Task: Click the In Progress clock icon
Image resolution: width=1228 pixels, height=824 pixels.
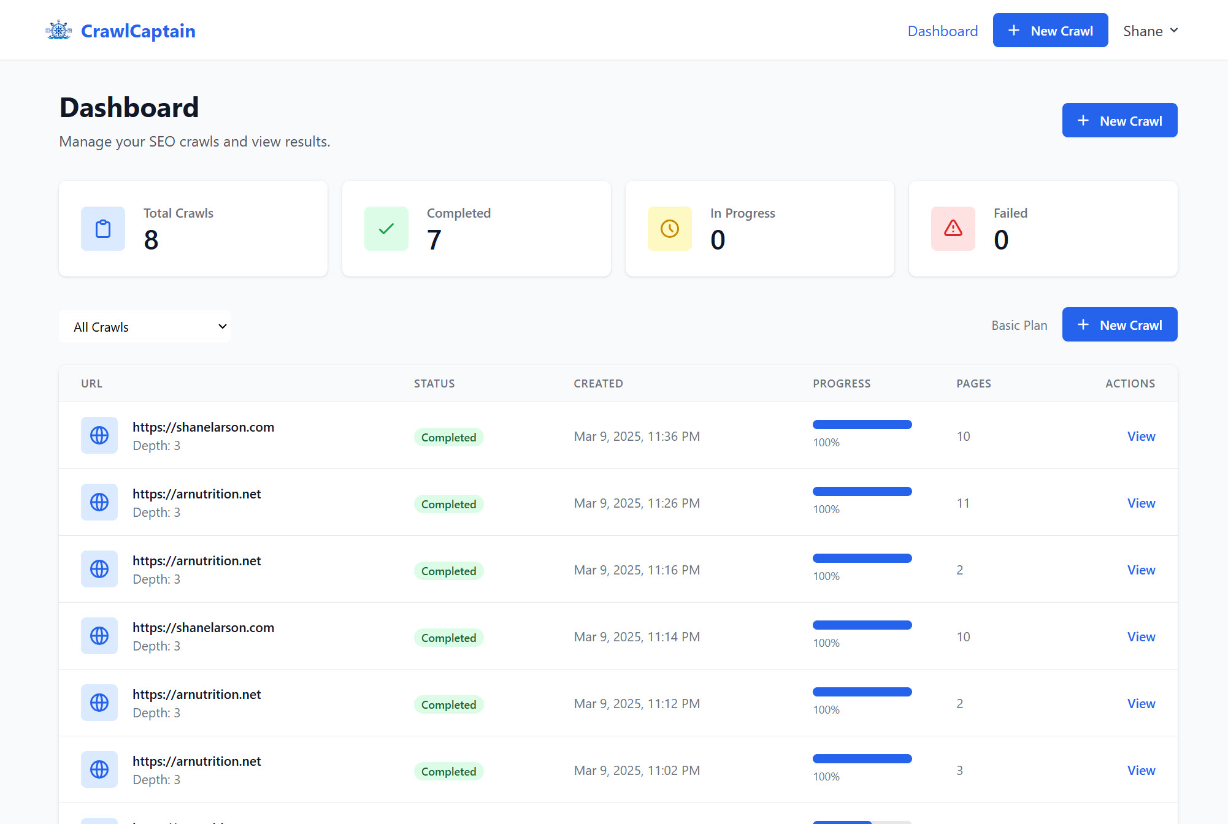Action: pos(670,229)
